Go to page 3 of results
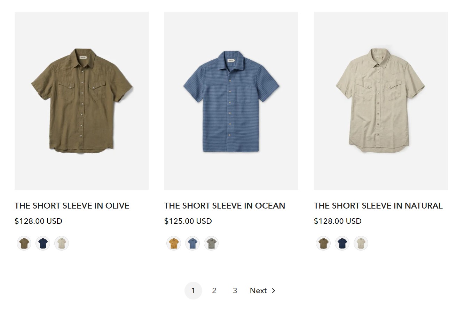 pyautogui.click(x=235, y=290)
